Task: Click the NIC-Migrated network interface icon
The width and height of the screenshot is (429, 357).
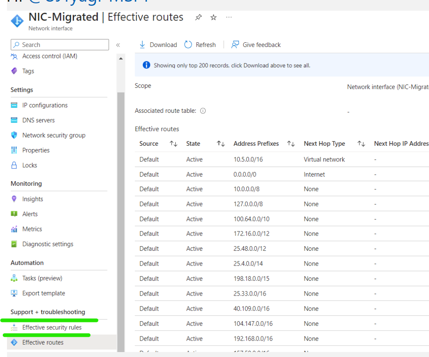Action: coord(17,21)
